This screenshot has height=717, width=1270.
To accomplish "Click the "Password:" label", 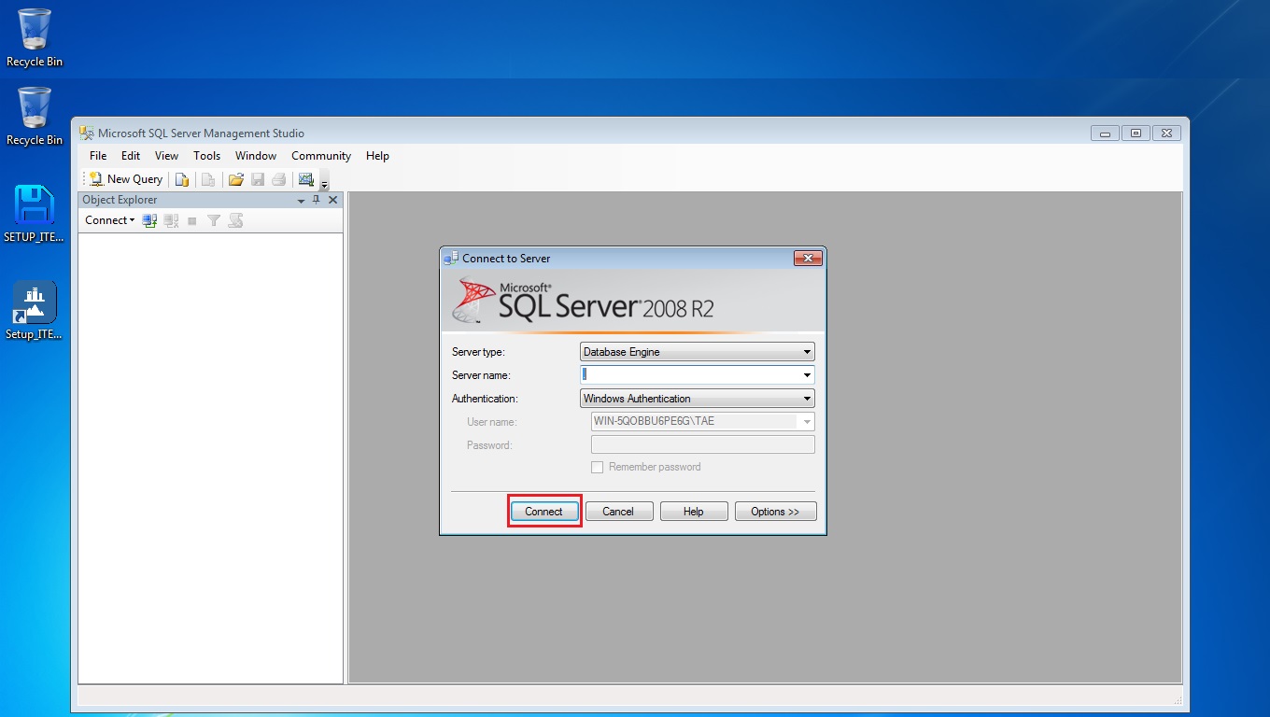I will tap(489, 445).
